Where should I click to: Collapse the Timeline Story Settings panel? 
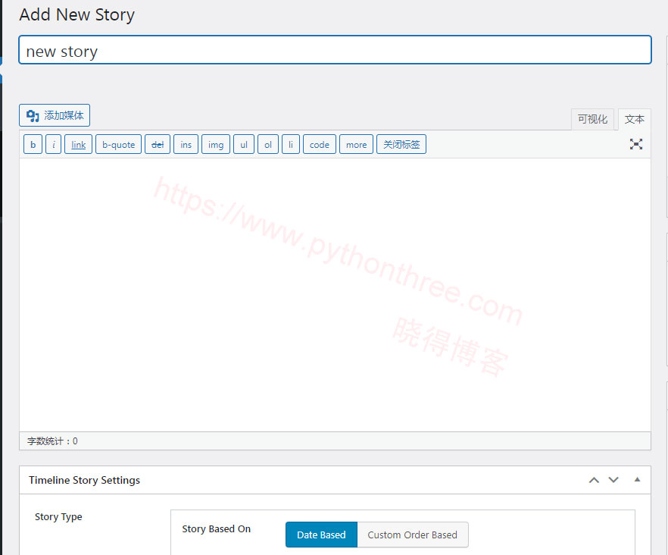tap(637, 480)
